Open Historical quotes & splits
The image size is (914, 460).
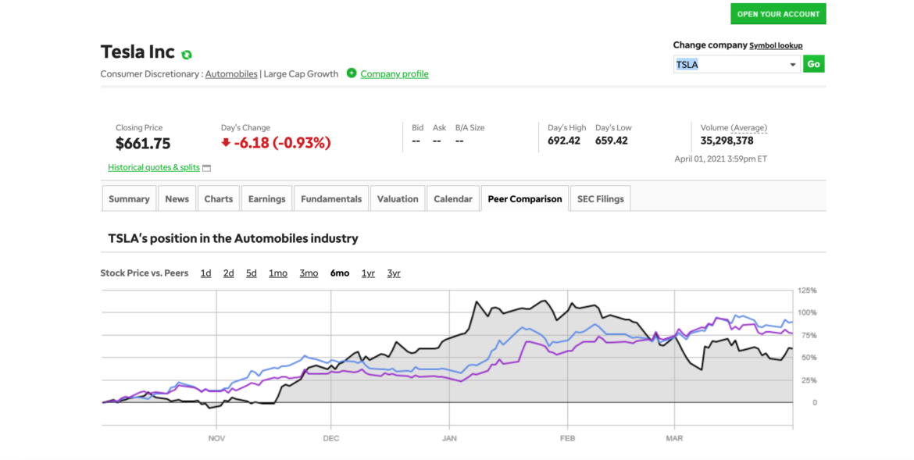coord(153,167)
